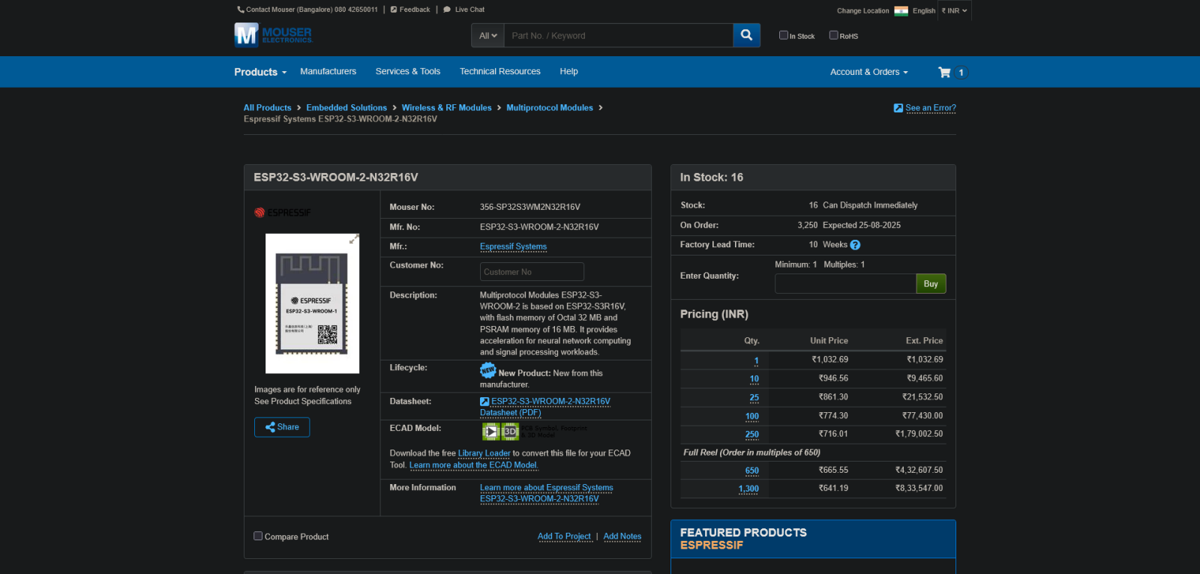Open the Manufacturers menu
The height and width of the screenshot is (574, 1200).
(x=328, y=71)
